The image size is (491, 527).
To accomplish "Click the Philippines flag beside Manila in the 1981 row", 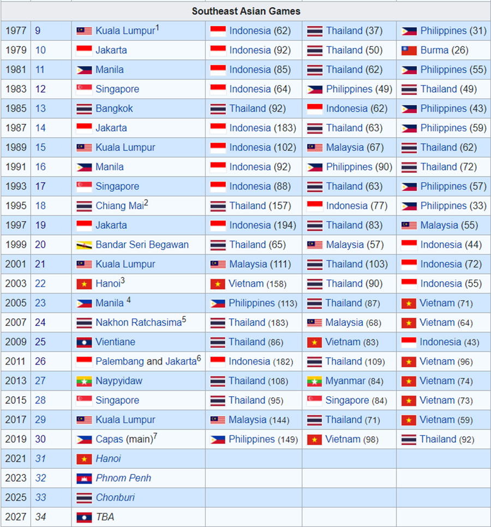I will 84,70.
